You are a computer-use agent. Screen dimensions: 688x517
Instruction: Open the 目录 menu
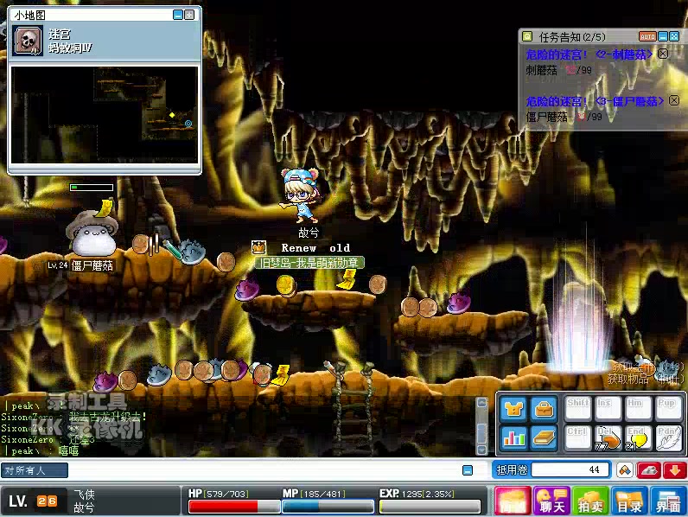coord(628,501)
